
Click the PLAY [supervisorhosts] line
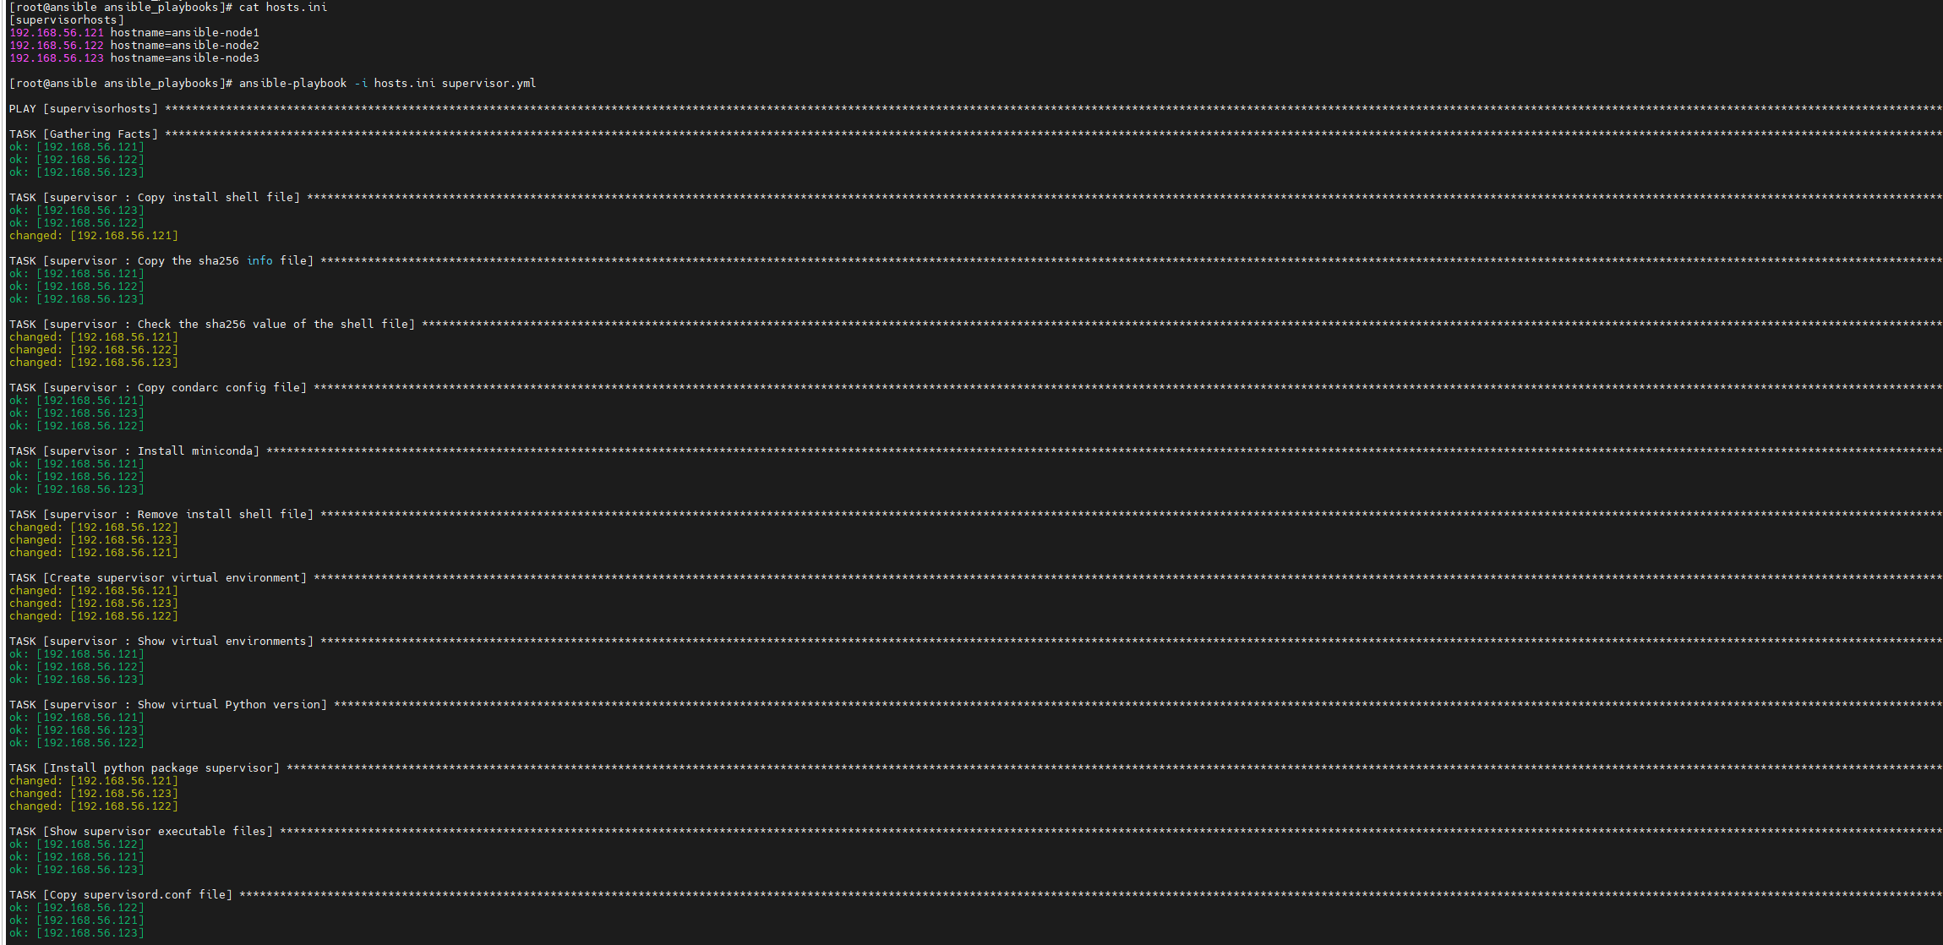coord(84,108)
